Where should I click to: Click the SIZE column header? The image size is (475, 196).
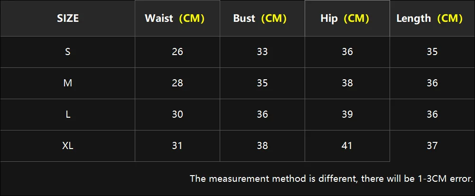tap(68, 19)
